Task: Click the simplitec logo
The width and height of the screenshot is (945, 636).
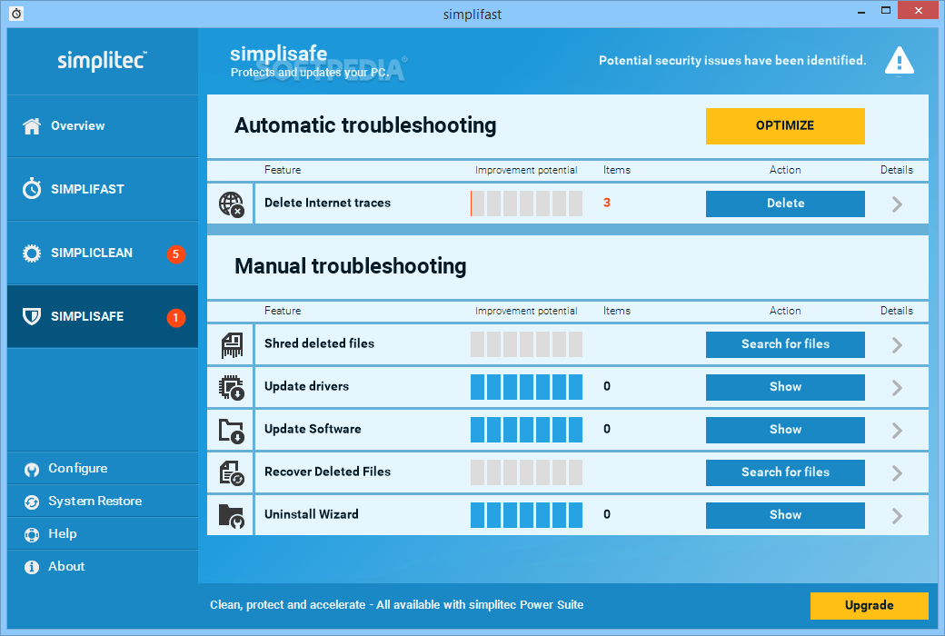Action: (102, 60)
